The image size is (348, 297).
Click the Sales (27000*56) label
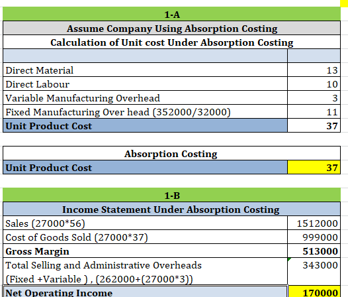[x=145, y=223]
